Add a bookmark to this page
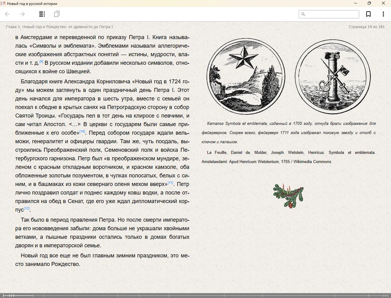The height and width of the screenshot is (298, 391). (368, 14)
